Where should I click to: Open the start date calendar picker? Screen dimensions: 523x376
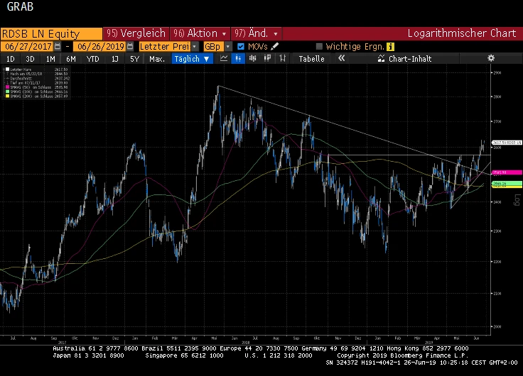pyautogui.click(x=57, y=46)
